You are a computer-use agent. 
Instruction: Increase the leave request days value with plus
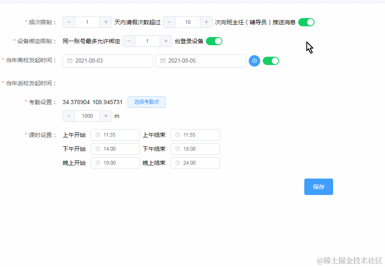tap(105, 22)
